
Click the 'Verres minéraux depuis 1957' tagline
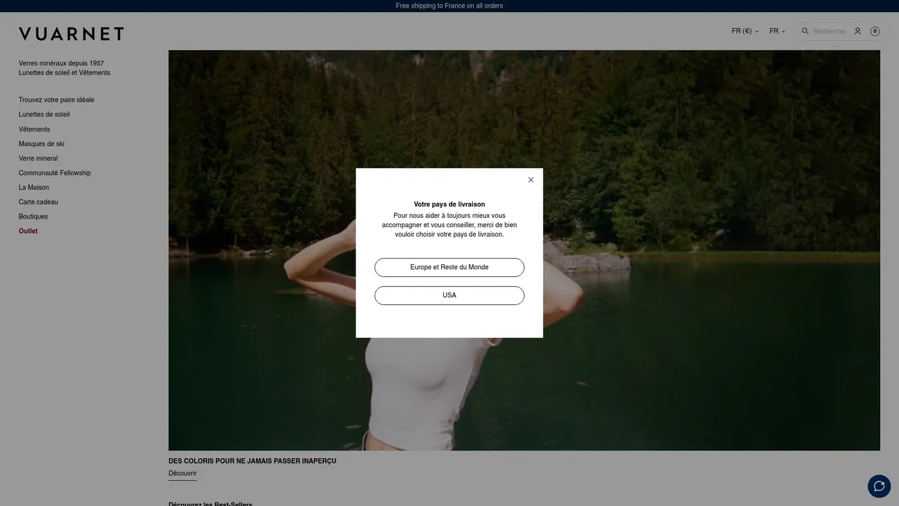pyautogui.click(x=61, y=63)
